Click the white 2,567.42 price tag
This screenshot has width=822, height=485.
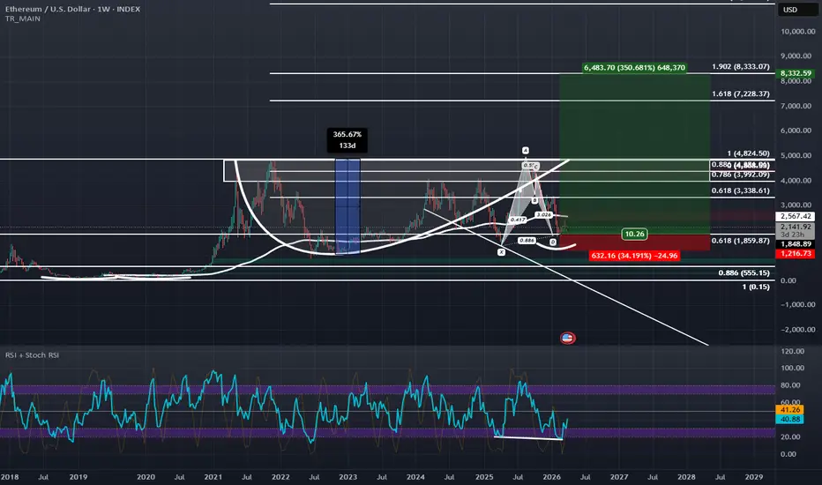(796, 216)
